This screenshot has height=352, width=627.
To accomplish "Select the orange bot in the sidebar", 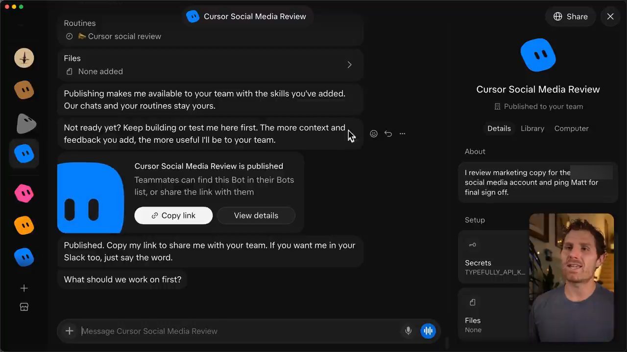I will [x=24, y=225].
